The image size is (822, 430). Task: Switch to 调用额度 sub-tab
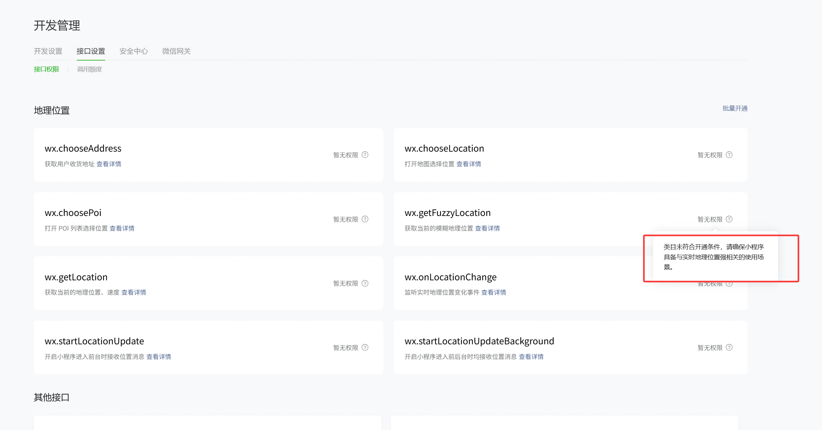89,69
